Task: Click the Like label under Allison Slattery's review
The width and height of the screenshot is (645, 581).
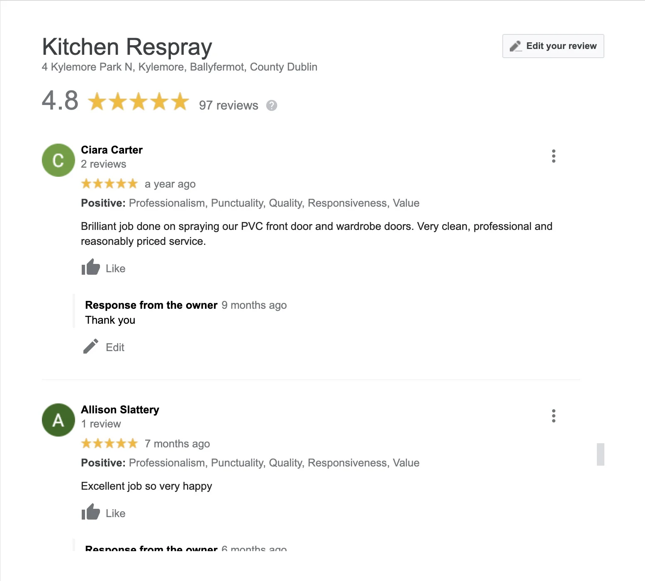Action: pyautogui.click(x=115, y=513)
